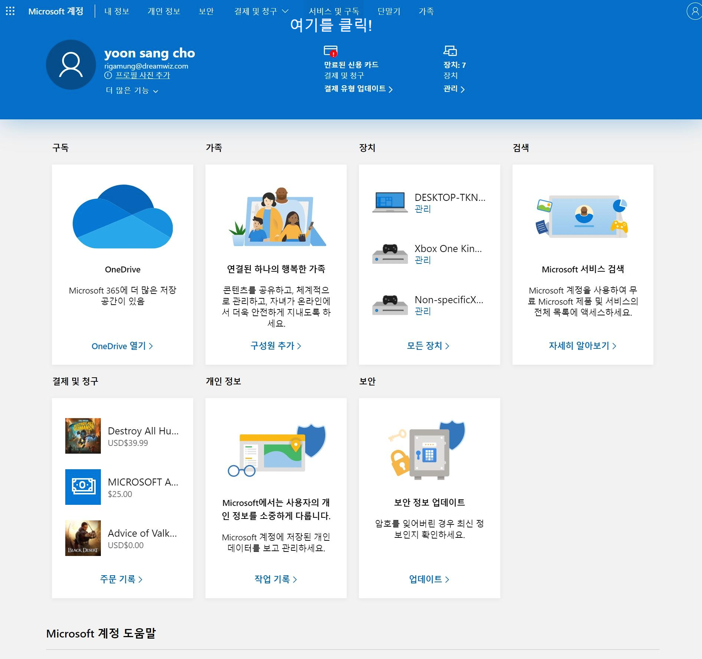This screenshot has width=702, height=659.
Task: Click the account avatar icon in top-right corner
Action: (x=694, y=11)
